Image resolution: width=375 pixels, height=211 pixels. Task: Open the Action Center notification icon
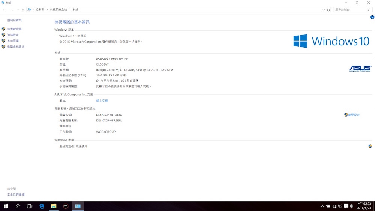point(346,206)
